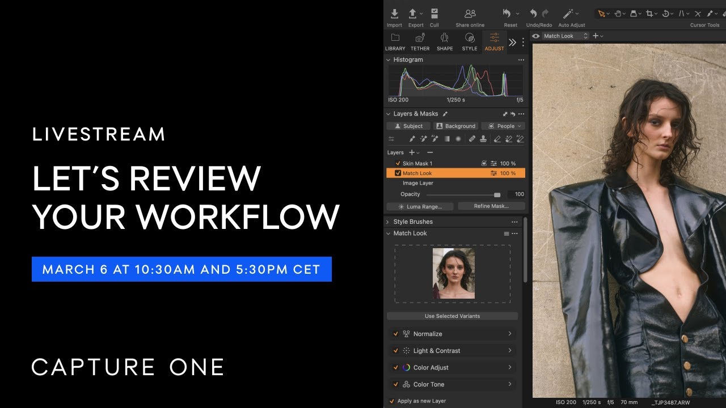Open the Histogram panel options menu
The width and height of the screenshot is (726, 408).
pyautogui.click(x=521, y=59)
